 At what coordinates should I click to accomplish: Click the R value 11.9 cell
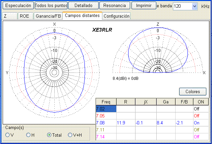[x=126, y=123]
